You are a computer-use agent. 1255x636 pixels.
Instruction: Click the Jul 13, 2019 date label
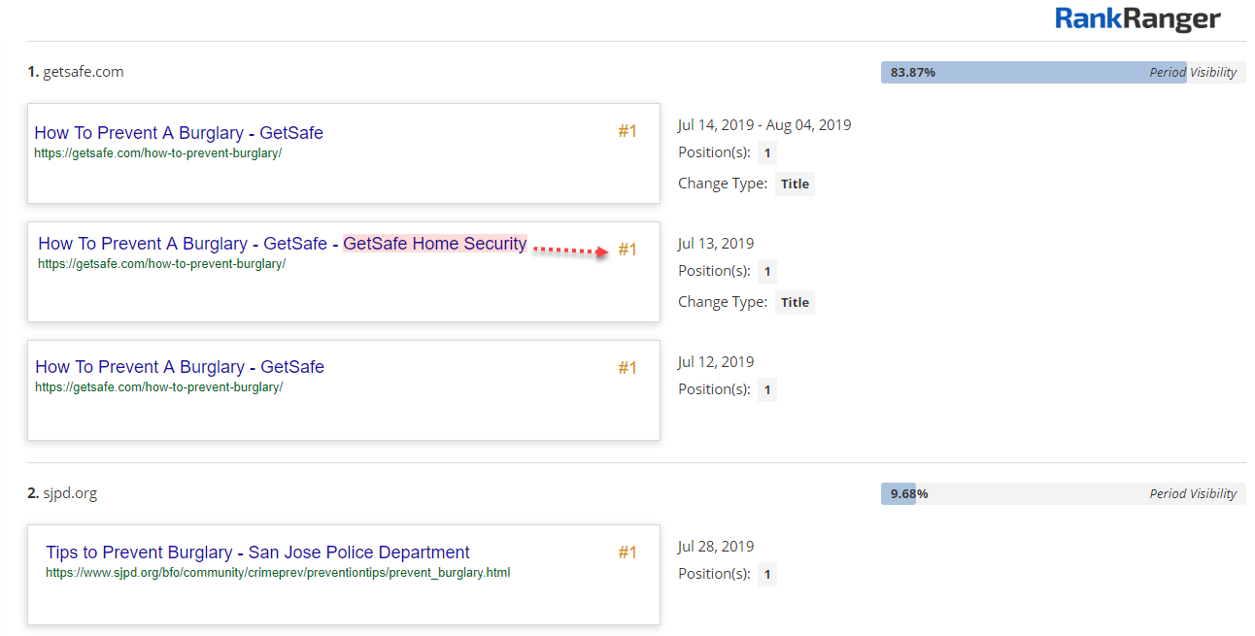(716, 243)
